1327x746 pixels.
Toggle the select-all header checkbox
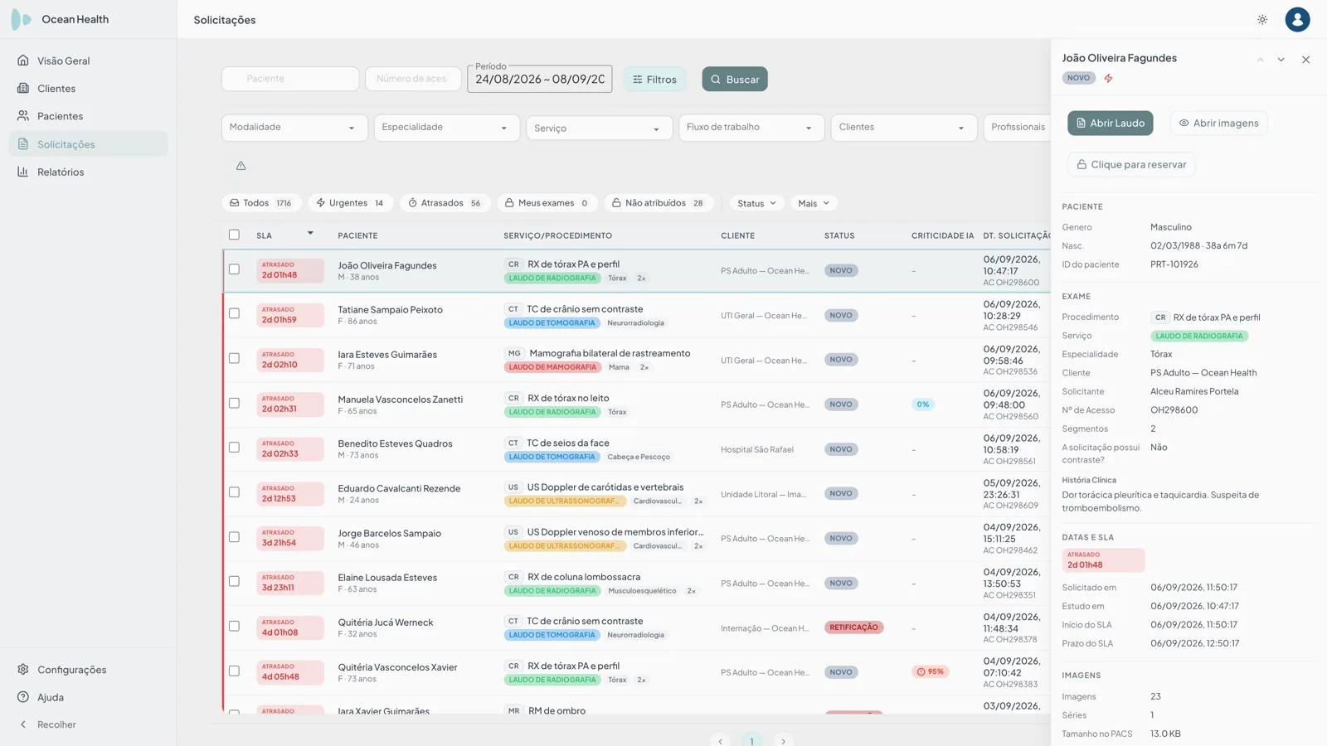[x=234, y=235]
